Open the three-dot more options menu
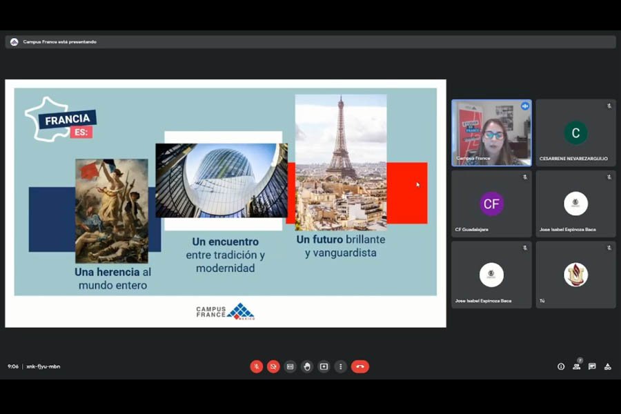Screen dimensions: 621x414 341,366
